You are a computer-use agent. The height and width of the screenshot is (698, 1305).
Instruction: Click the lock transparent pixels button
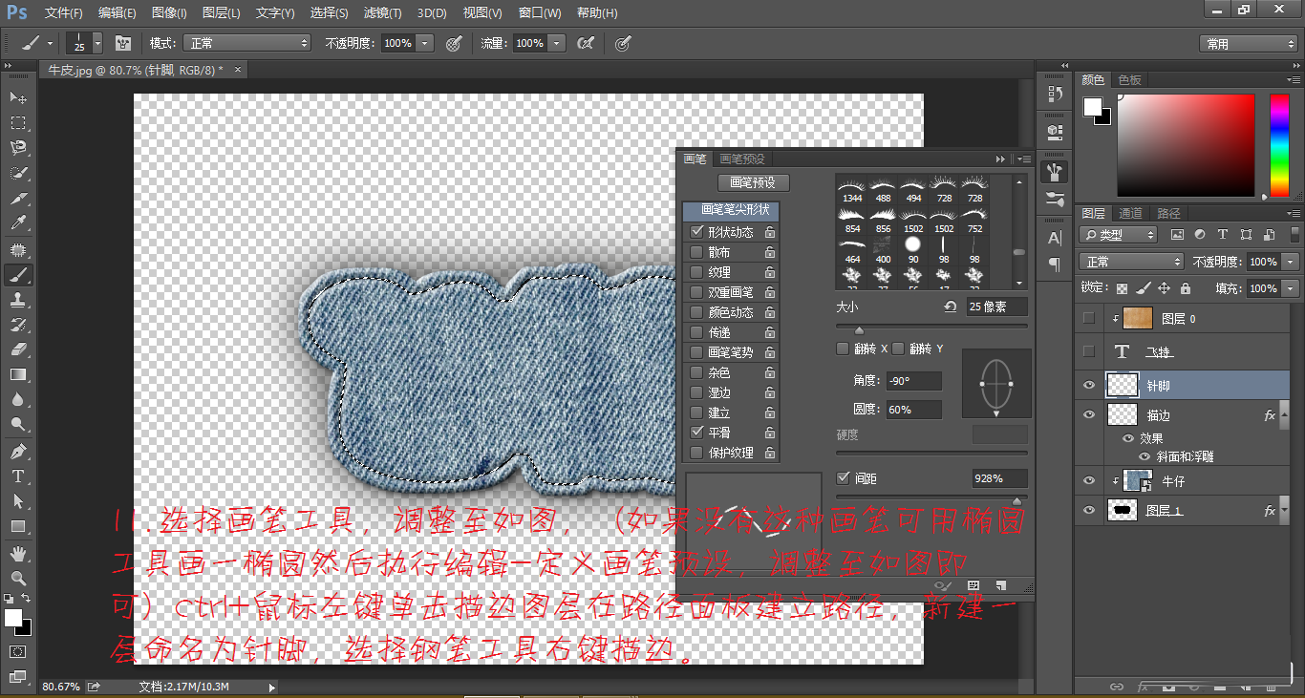tap(1122, 287)
